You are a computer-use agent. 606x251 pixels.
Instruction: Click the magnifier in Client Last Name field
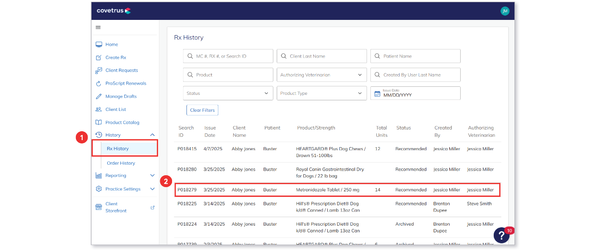[x=284, y=56]
